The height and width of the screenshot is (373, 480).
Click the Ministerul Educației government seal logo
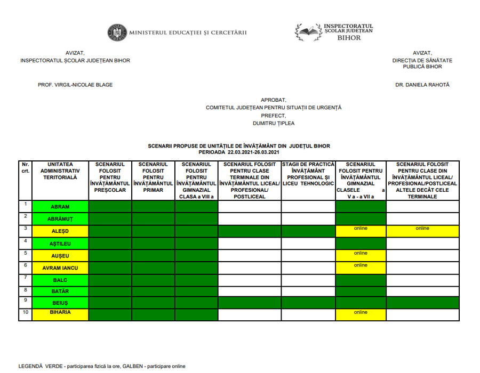[x=117, y=33]
